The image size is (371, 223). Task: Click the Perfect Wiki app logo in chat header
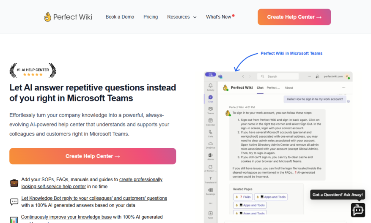(225, 88)
